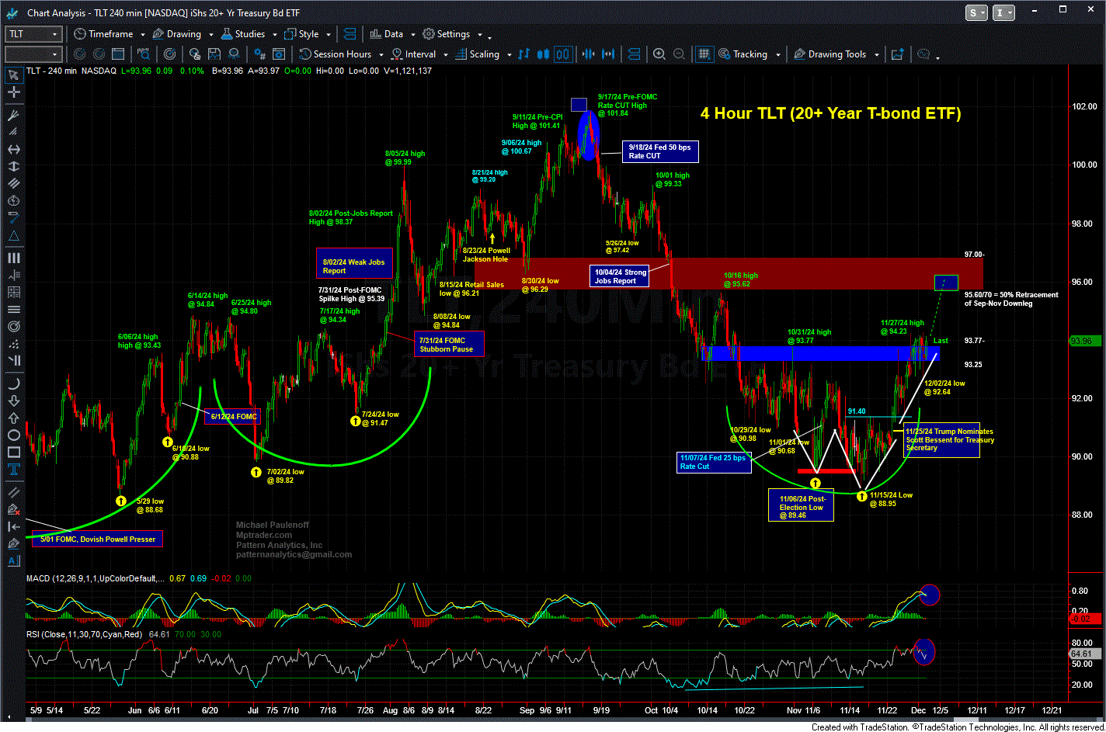1106x732 pixels.
Task: Click the Zoom Out magnifier icon
Action: [x=680, y=54]
